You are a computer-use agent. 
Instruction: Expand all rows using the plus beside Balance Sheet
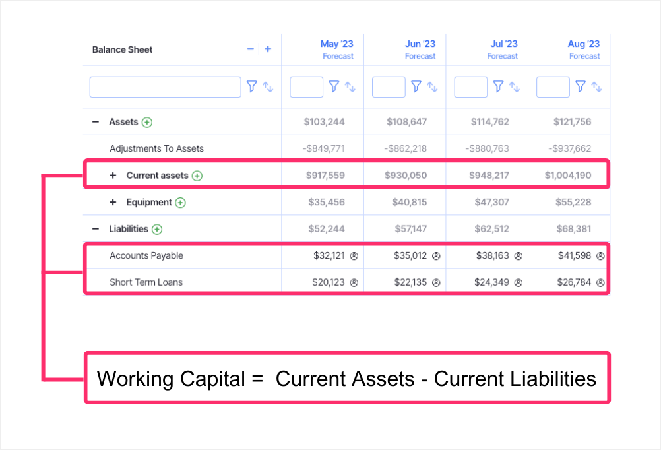click(x=267, y=49)
